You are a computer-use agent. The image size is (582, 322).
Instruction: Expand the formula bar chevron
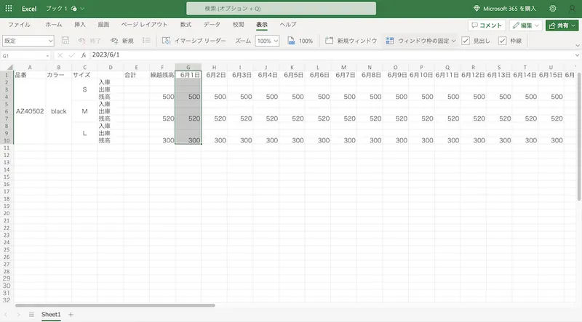click(x=577, y=55)
